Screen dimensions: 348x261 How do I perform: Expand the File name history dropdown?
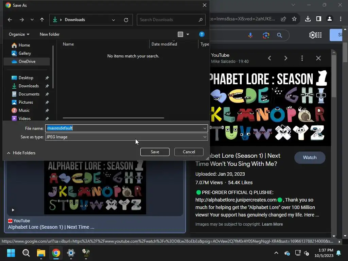coord(205,128)
